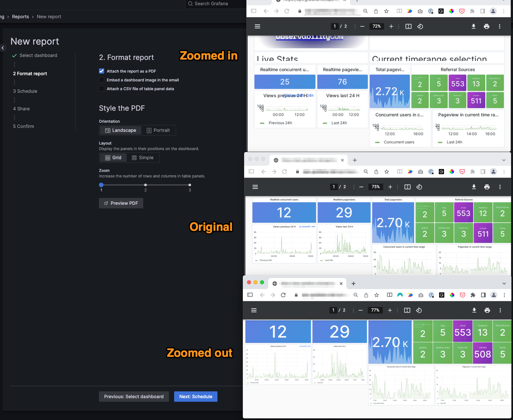
Task: Zoom in on the PDF at 77%
Action: [x=390, y=310]
